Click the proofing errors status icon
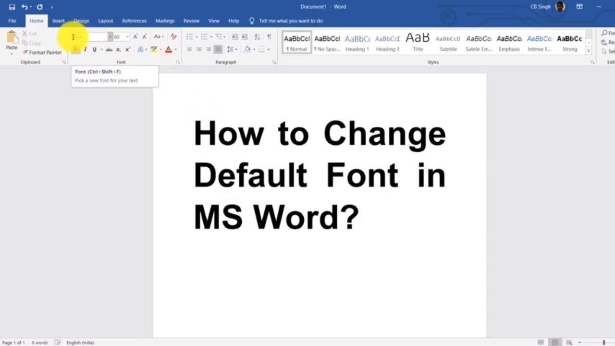615x346 pixels. [58, 342]
